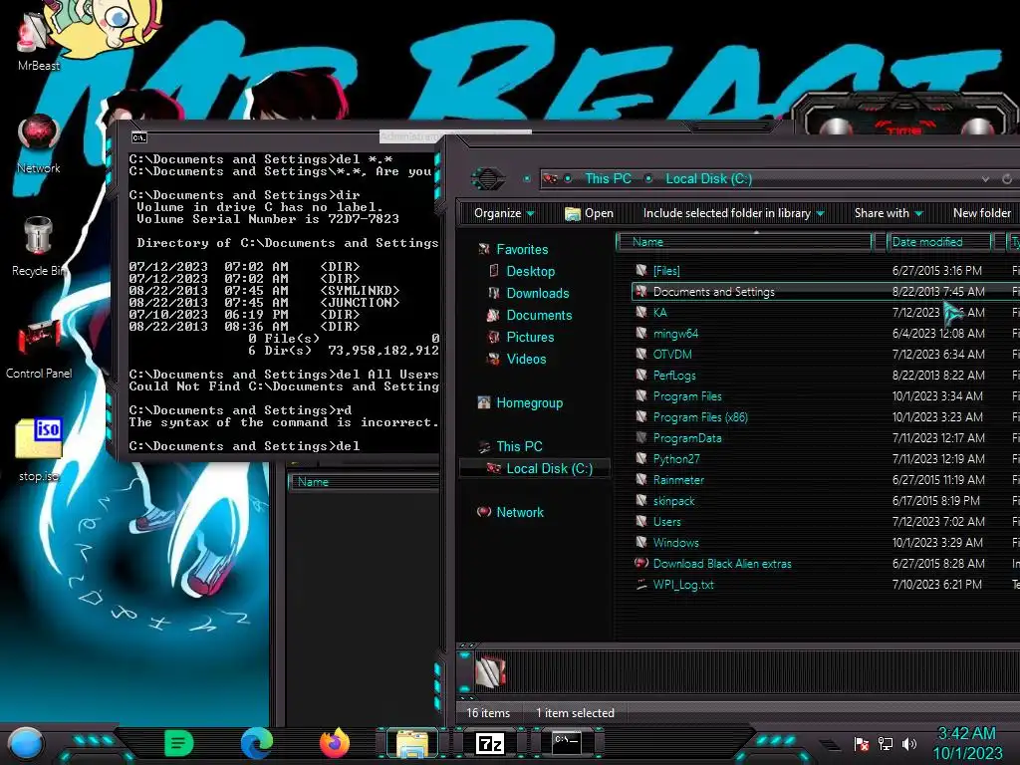Click This PC in the address breadcrumb
Screen dimensions: 1020x765
tap(608, 179)
